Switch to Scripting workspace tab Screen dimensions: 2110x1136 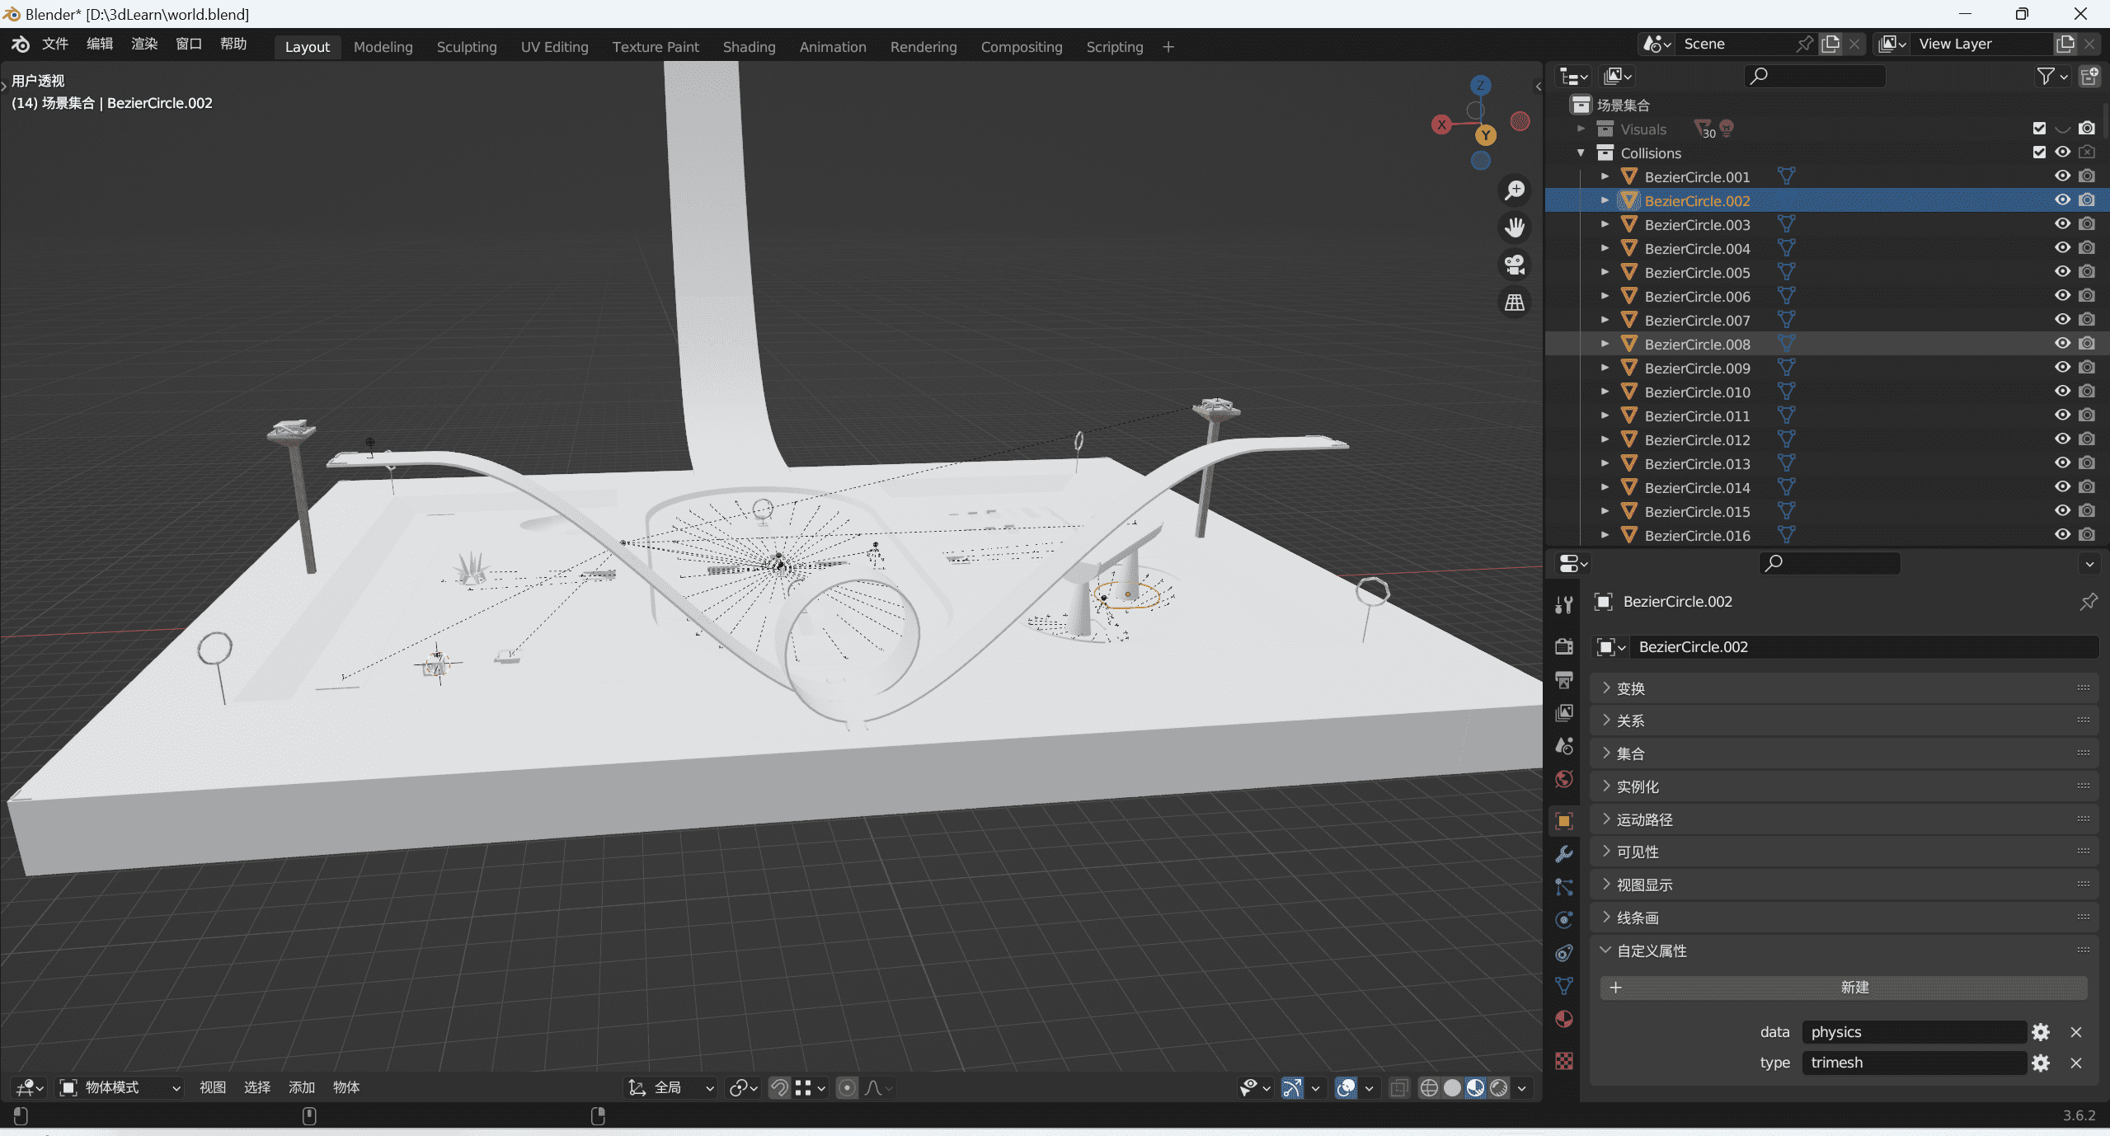[1114, 47]
